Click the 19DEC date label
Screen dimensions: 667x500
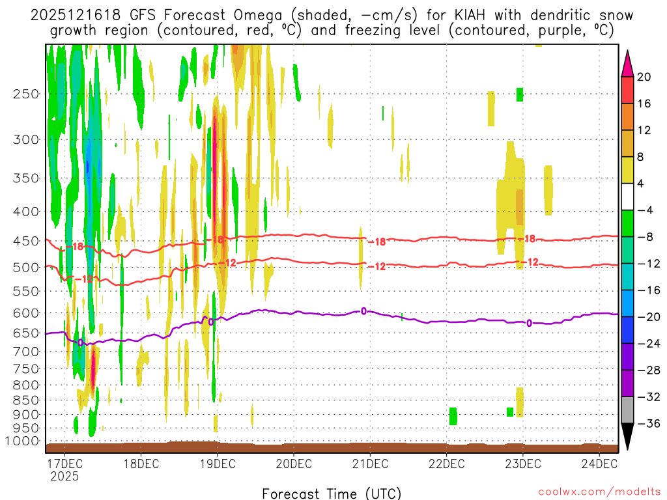click(218, 464)
